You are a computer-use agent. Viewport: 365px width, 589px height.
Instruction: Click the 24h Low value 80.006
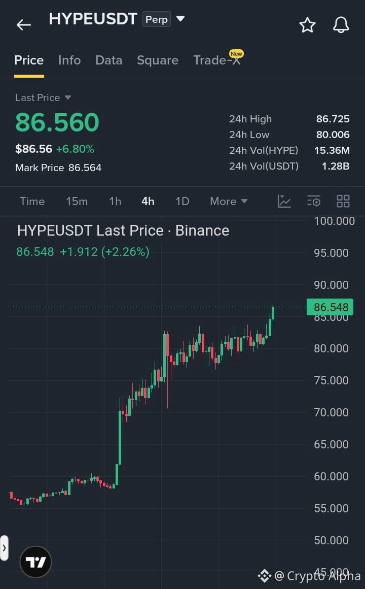(x=333, y=135)
